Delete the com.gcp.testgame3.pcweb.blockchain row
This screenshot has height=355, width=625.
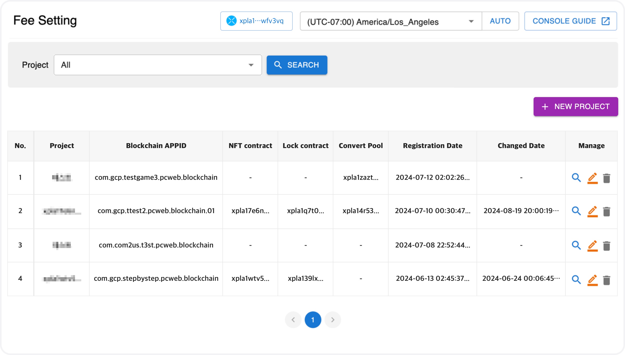click(607, 178)
